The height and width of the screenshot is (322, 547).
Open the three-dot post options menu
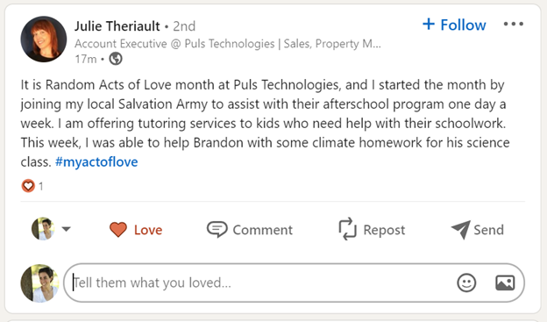[x=513, y=24]
